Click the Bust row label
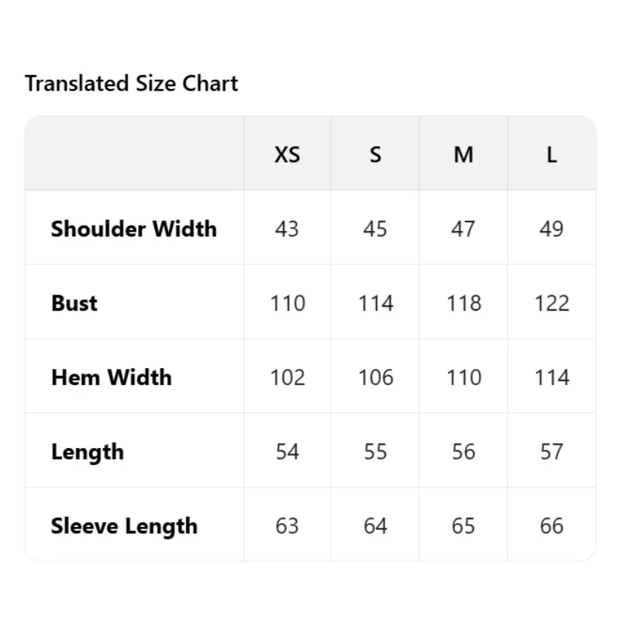This screenshot has height=620, width=620. pyautogui.click(x=74, y=303)
